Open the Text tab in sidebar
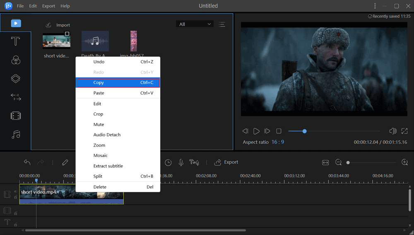 [x=15, y=41]
